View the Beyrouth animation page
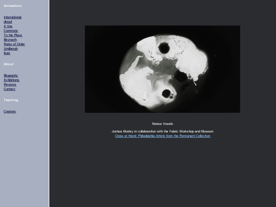 pos(10,40)
